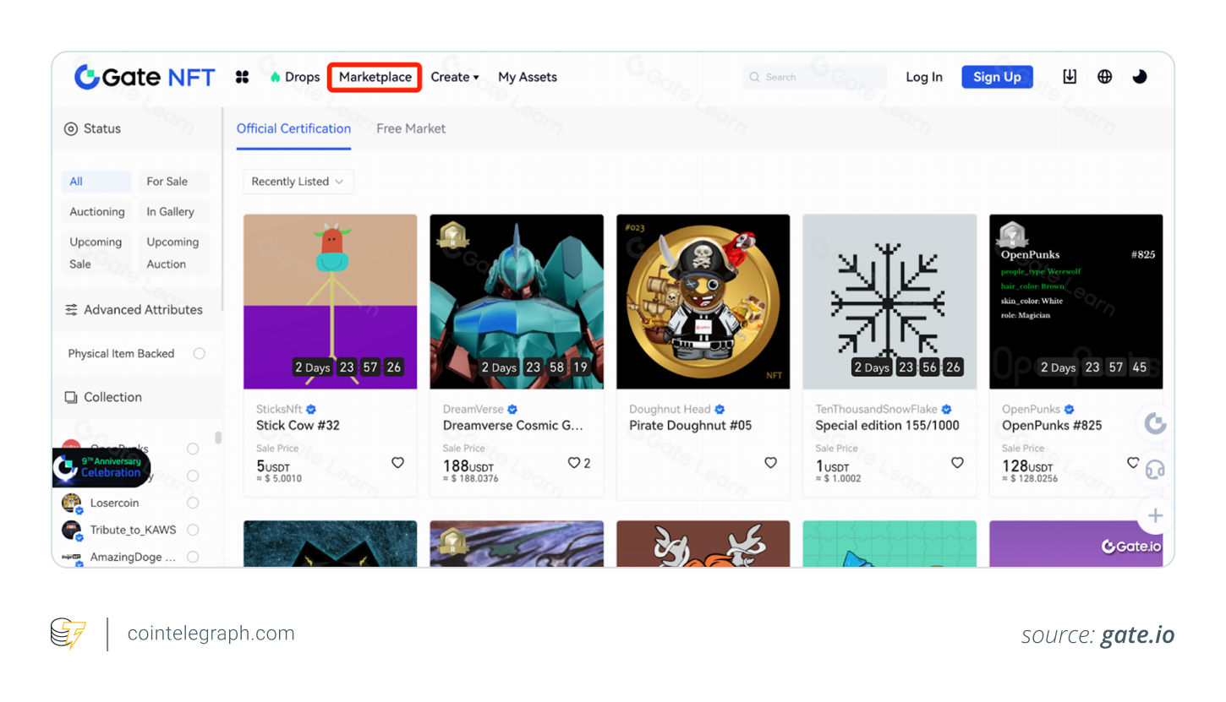Click the floating plus icon
The height and width of the screenshot is (702, 1226).
(x=1155, y=515)
